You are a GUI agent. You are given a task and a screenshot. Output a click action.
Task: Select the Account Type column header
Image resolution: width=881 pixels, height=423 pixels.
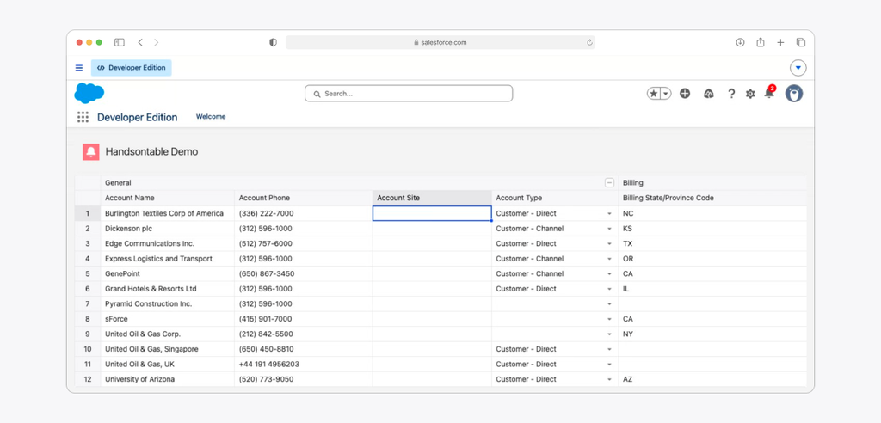click(x=555, y=199)
